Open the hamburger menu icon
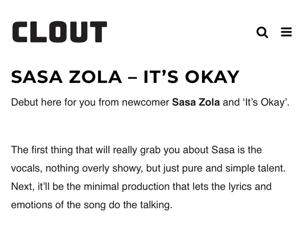The height and width of the screenshot is (231, 303). point(286,32)
